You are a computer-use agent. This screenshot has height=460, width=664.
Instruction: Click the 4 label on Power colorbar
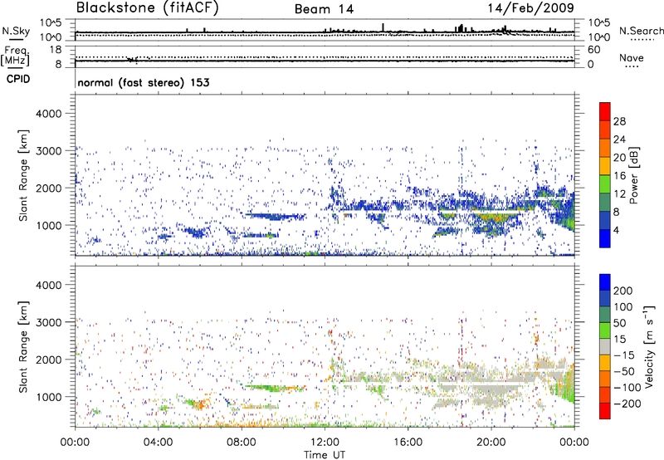tap(616, 230)
